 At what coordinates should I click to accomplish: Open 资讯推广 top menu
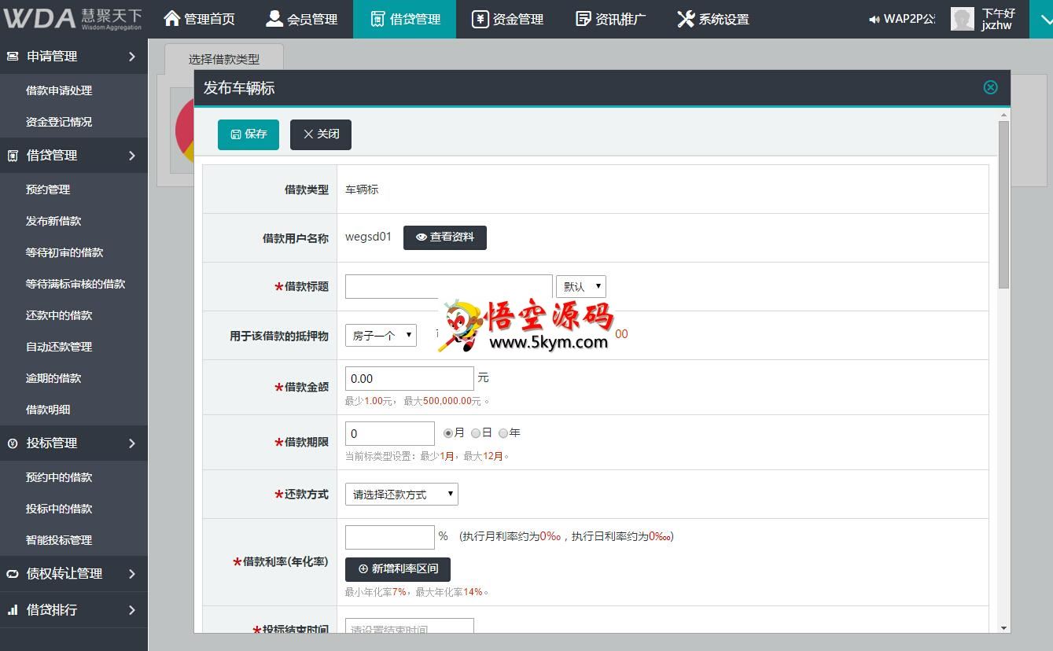pyautogui.click(x=611, y=19)
